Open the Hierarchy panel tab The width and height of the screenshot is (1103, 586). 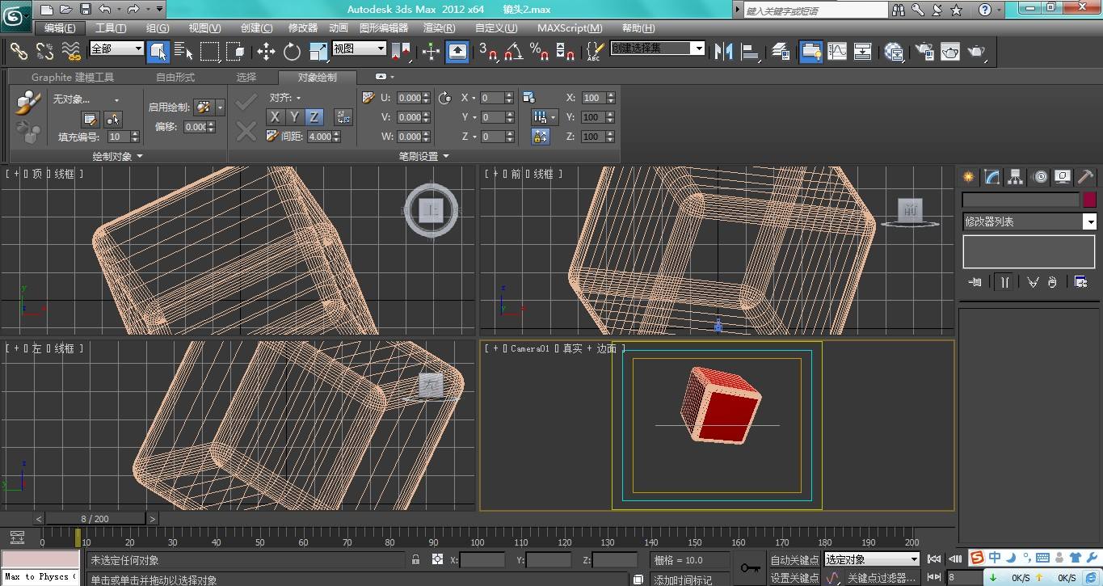click(x=1016, y=177)
